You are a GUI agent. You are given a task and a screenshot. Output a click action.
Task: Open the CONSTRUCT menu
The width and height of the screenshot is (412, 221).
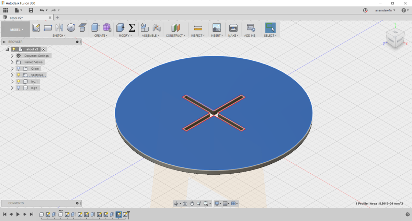176,36
